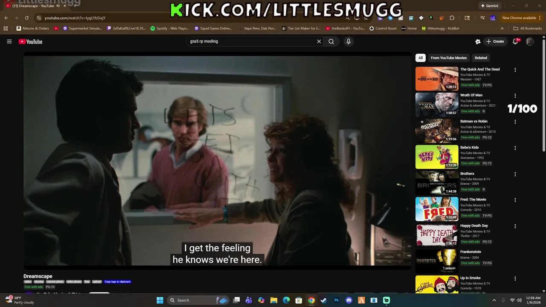Open Steam from the taskbar
Viewport: 546px width, 307px height.
(x=324, y=300)
